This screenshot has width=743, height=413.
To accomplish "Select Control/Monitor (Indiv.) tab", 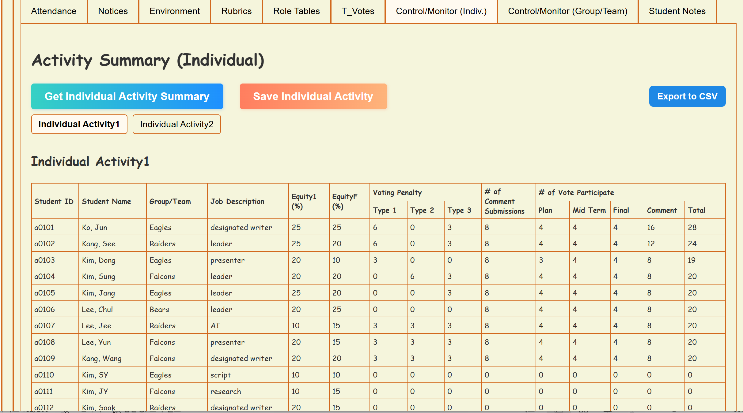I will pyautogui.click(x=441, y=11).
